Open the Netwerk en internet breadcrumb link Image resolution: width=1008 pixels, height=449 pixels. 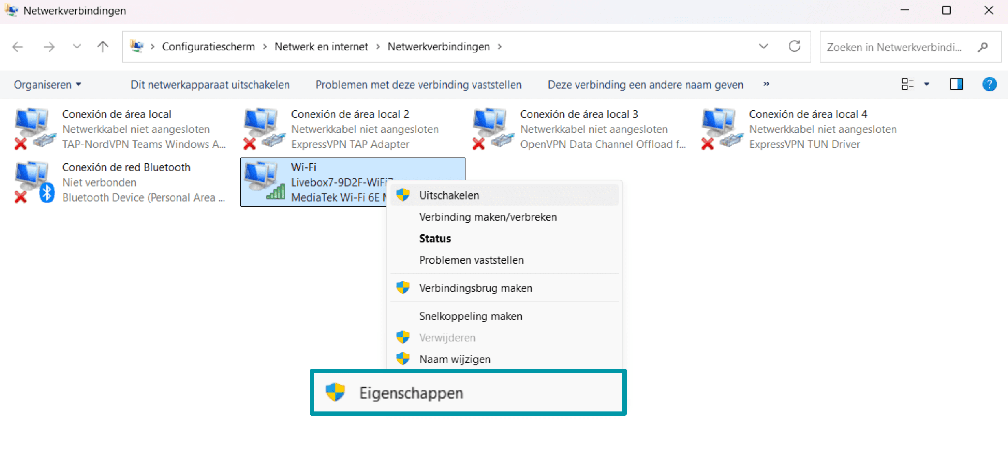point(321,46)
